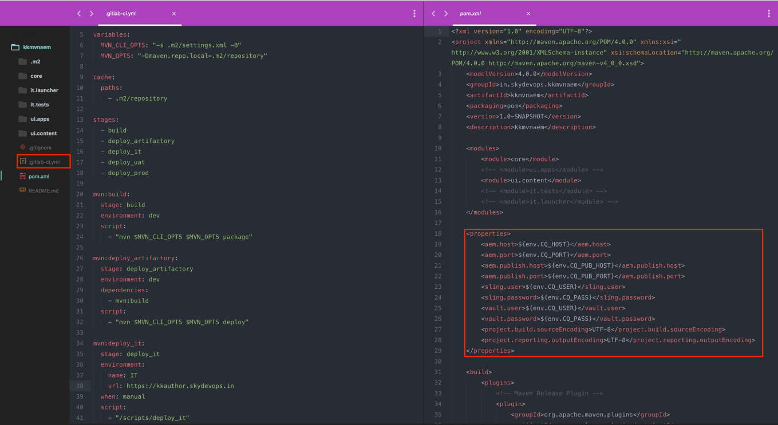
Task: Open the three-dot overflow menu in the right pane
Action: [x=769, y=13]
